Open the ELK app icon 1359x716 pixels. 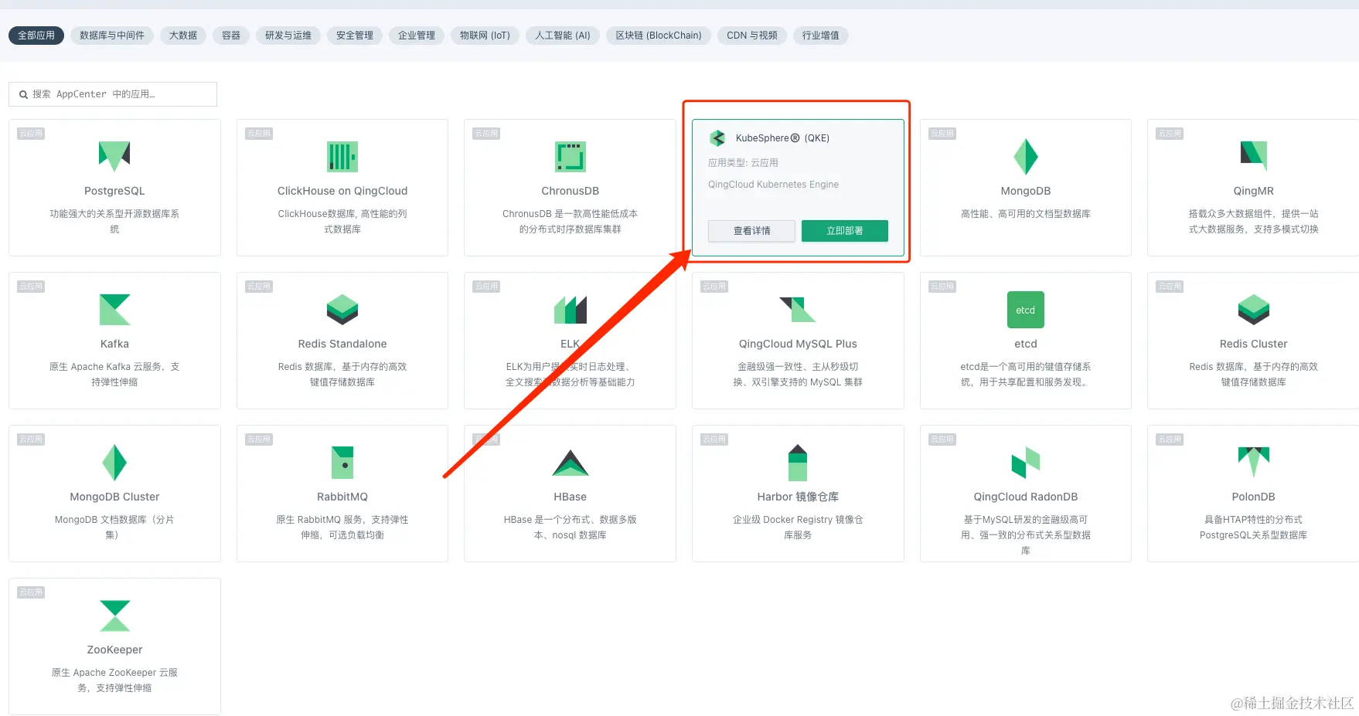pyautogui.click(x=571, y=310)
